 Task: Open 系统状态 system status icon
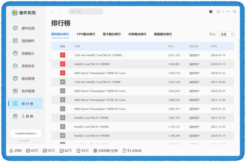point(15,66)
